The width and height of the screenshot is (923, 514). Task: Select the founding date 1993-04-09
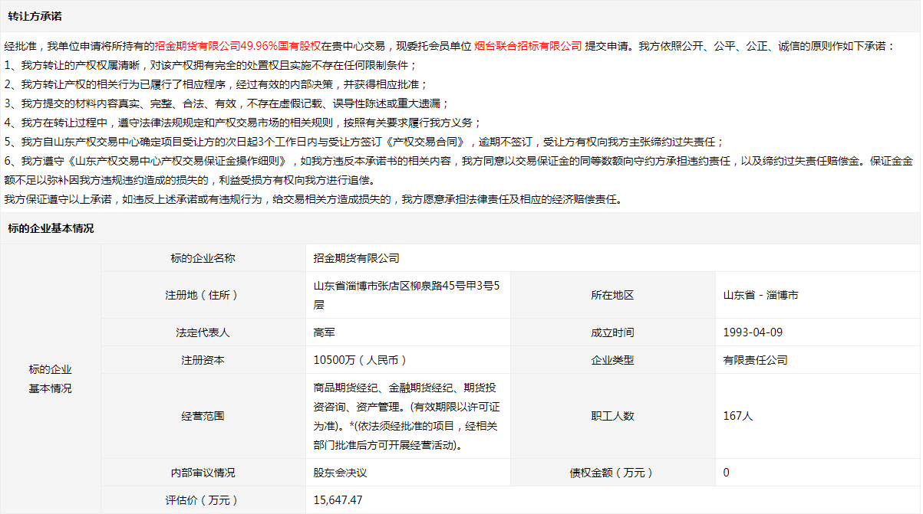click(753, 332)
